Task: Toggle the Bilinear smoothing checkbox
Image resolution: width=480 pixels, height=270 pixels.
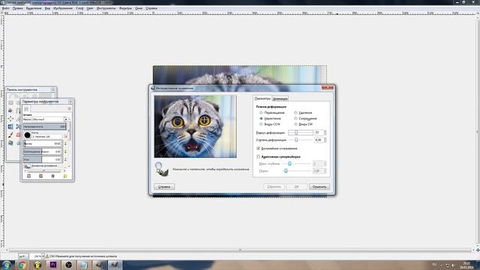Action: coord(258,148)
